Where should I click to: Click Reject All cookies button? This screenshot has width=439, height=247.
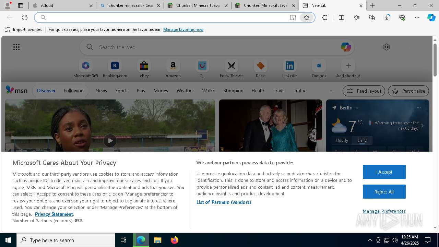pos(384,192)
